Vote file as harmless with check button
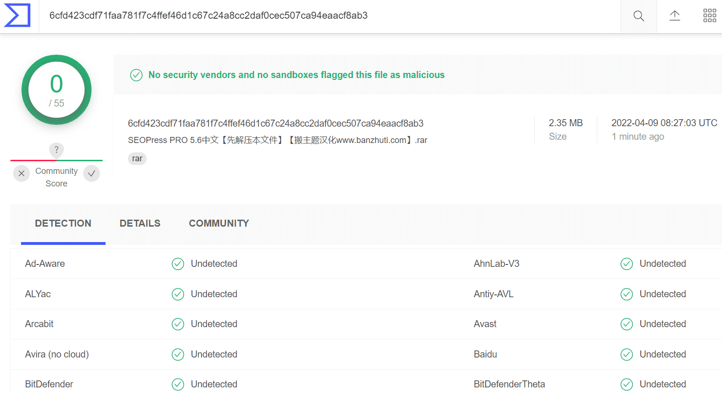722x393 pixels. point(92,173)
